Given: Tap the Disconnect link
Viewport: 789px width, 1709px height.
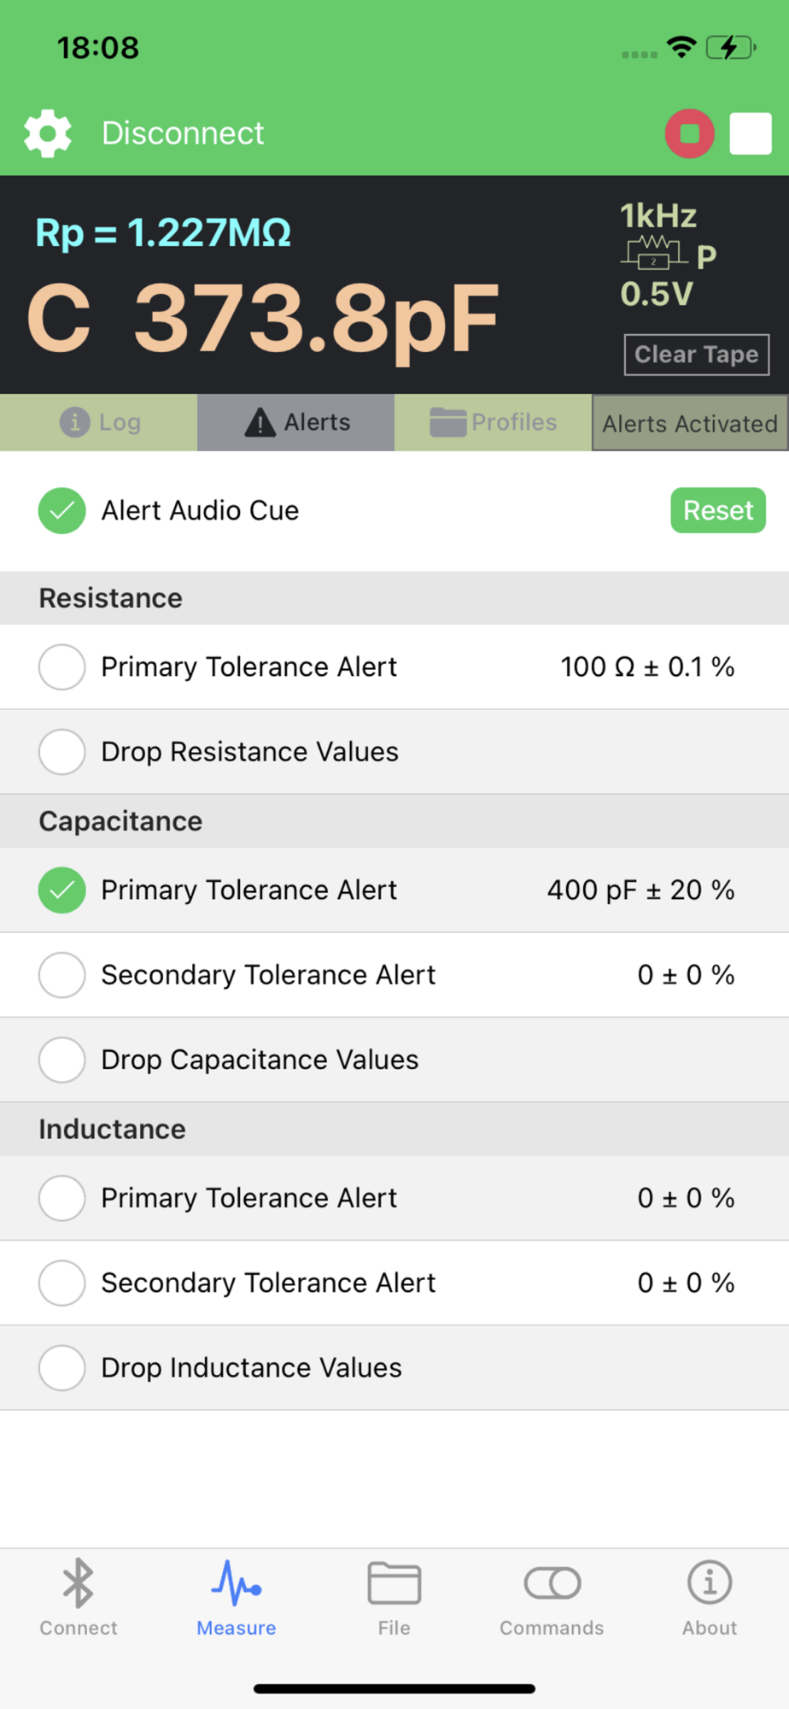Looking at the screenshot, I should pyautogui.click(x=183, y=133).
